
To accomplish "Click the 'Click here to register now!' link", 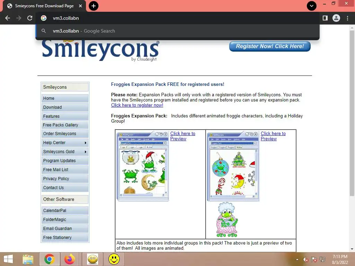I will point(137,105).
